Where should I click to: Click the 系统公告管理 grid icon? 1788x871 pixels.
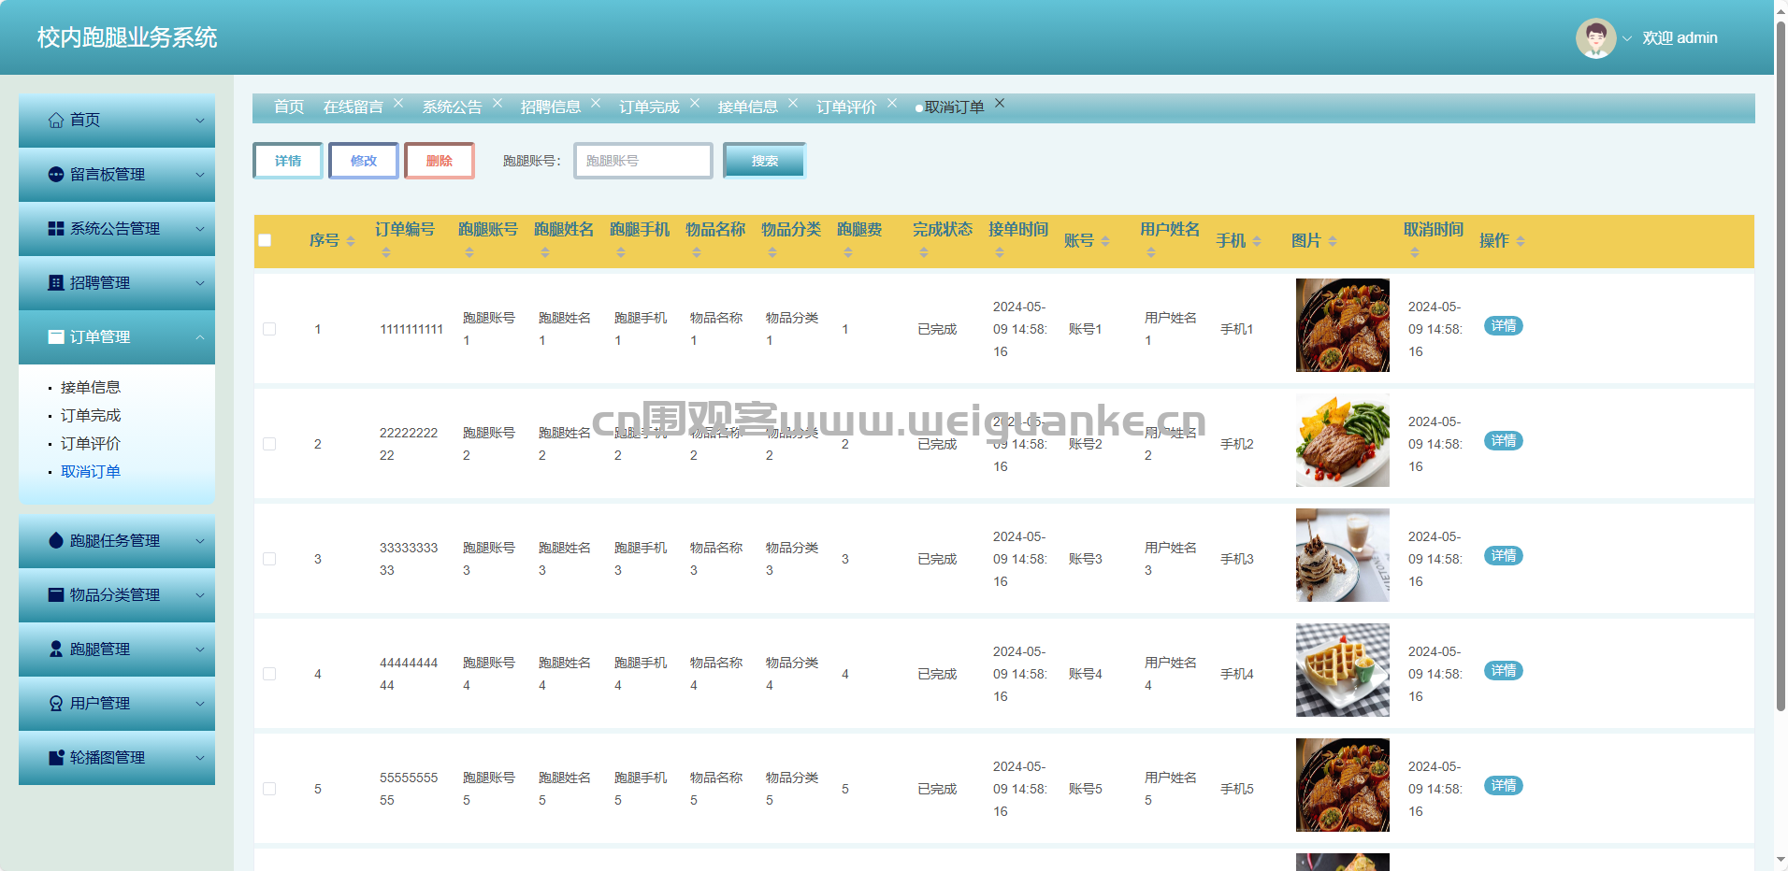56,229
